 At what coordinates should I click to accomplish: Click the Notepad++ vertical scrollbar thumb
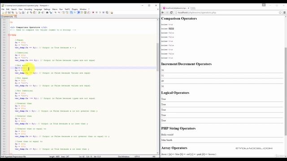(157, 57)
